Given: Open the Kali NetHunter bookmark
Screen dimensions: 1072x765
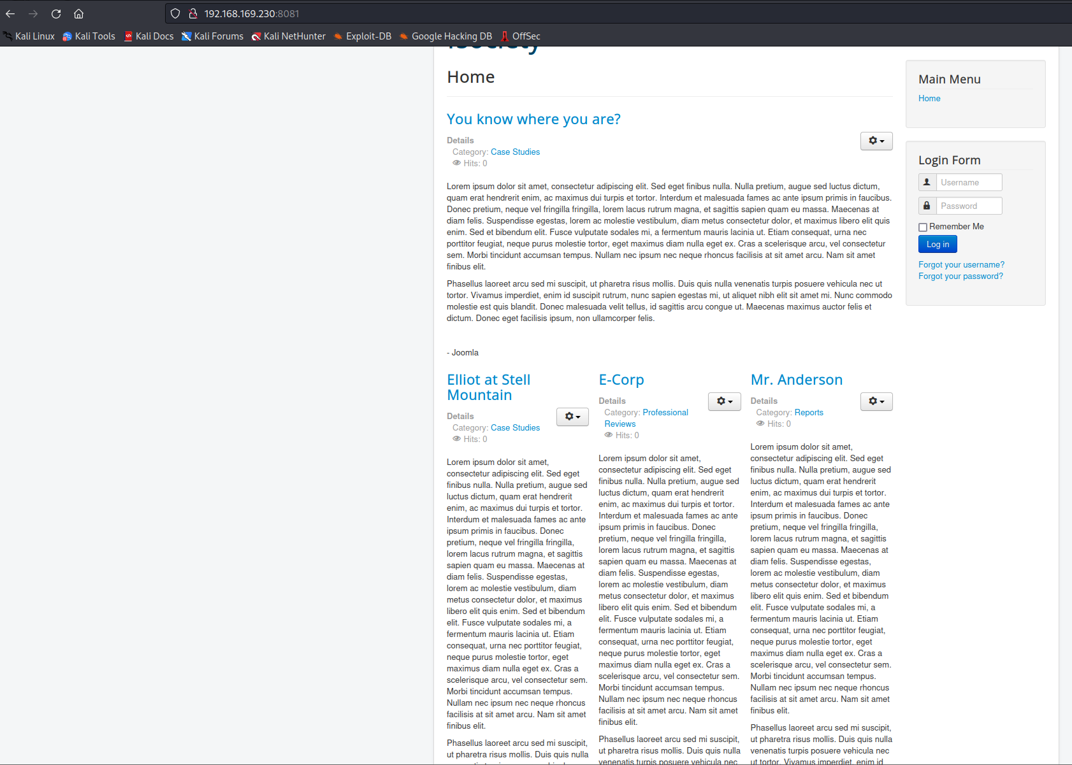Looking at the screenshot, I should (289, 36).
